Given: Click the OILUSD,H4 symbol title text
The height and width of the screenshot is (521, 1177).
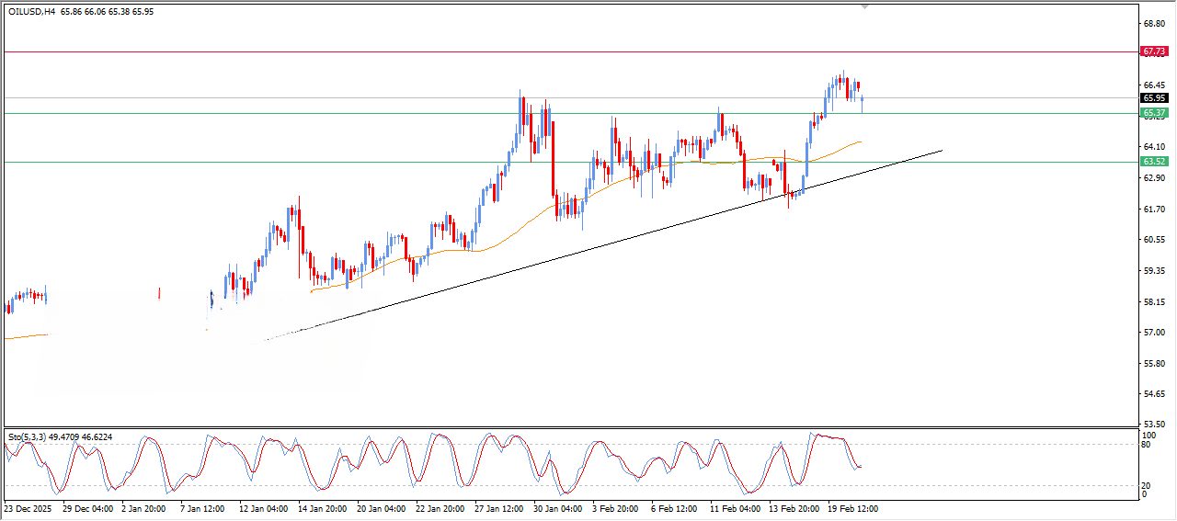Looking at the screenshot, I should [29, 12].
